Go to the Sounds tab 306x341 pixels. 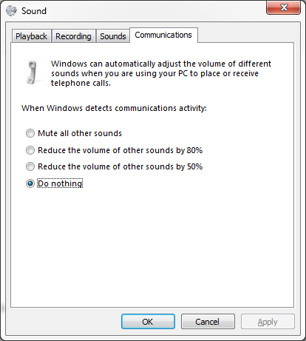(x=113, y=36)
